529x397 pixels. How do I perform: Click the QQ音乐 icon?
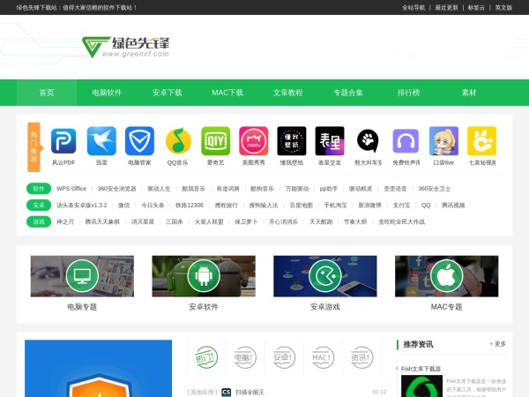click(178, 141)
